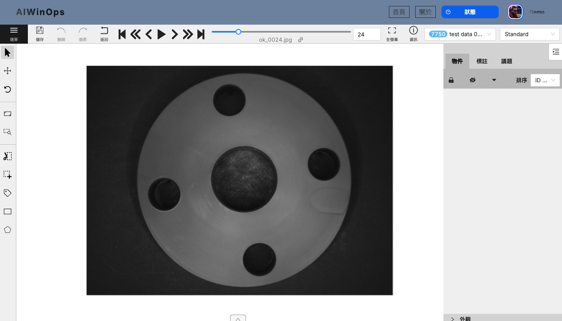Click the frame slider handle
The height and width of the screenshot is (321, 562).
[238, 32]
